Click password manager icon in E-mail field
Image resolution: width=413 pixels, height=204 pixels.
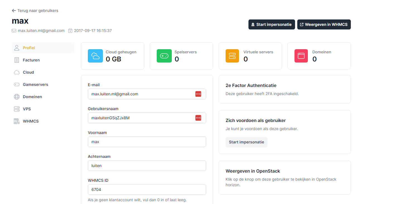198,94
